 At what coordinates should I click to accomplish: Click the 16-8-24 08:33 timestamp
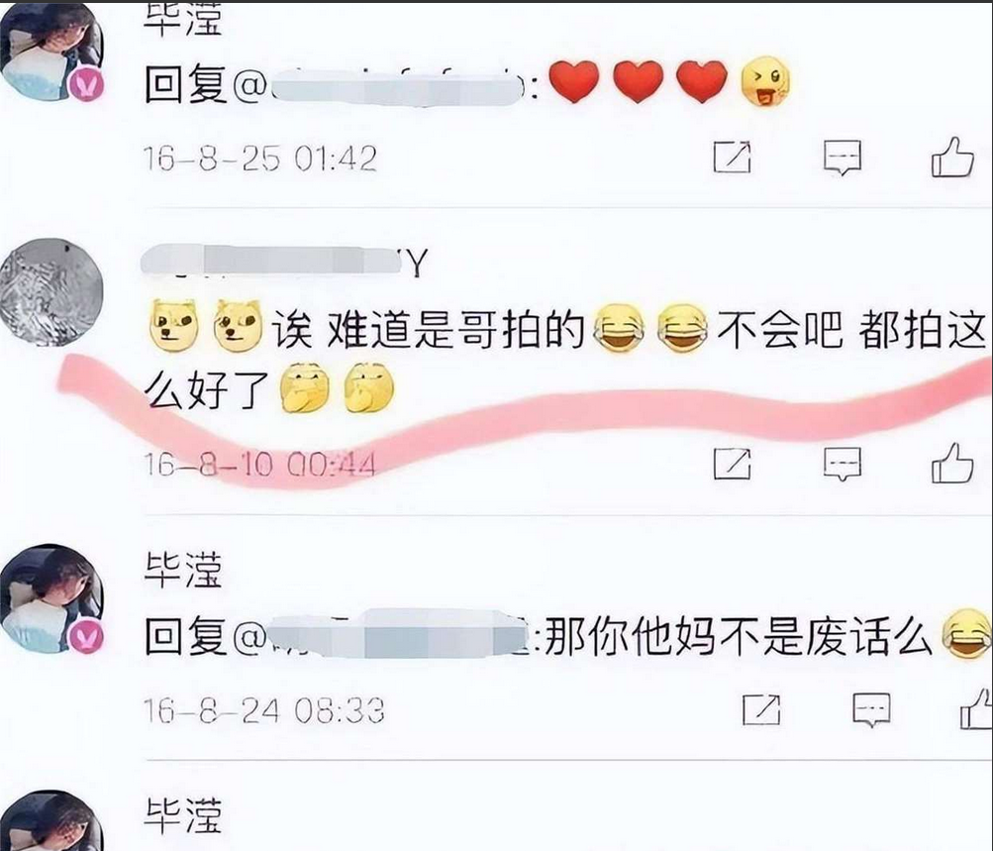264,710
